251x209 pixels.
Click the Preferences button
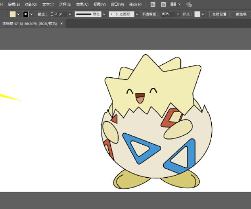coord(241,14)
